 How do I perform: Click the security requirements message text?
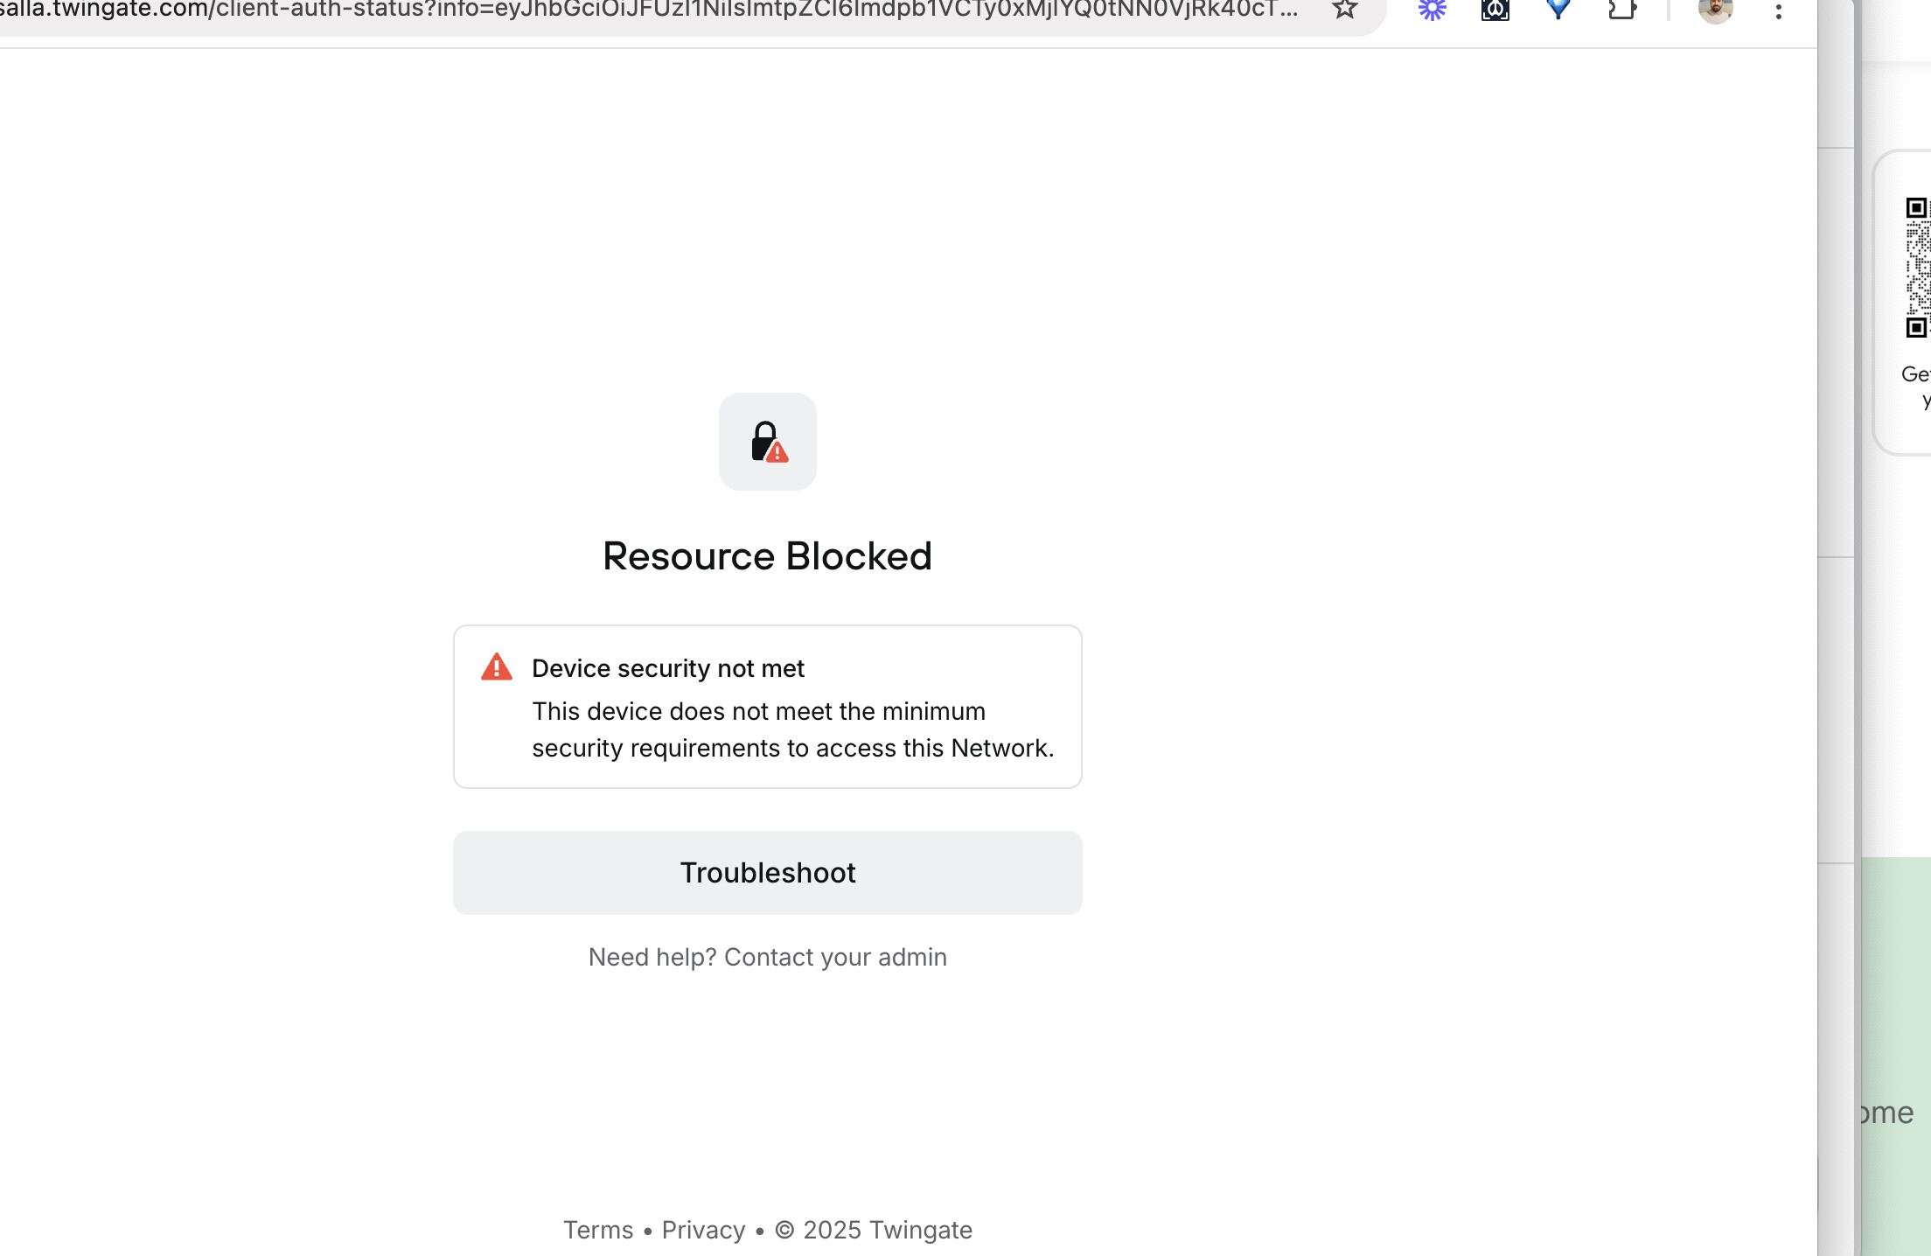tap(792, 729)
